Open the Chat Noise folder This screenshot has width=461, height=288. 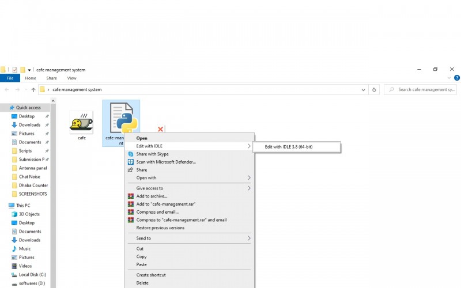[29, 177]
